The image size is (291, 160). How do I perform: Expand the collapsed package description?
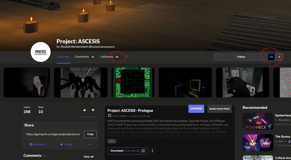tap(112, 141)
